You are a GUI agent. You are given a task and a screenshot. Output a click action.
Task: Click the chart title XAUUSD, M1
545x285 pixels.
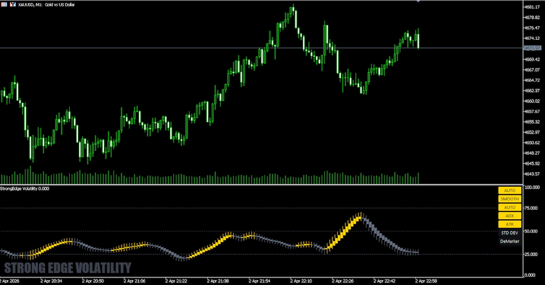click(30, 4)
